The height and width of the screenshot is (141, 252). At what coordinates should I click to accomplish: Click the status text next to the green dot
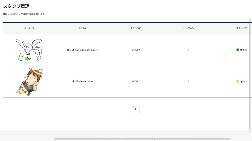(x=243, y=50)
